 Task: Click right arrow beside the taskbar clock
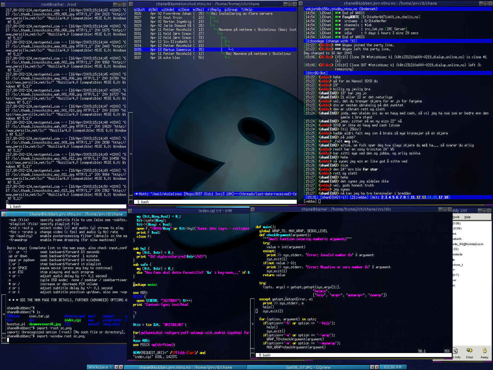pos(377,367)
